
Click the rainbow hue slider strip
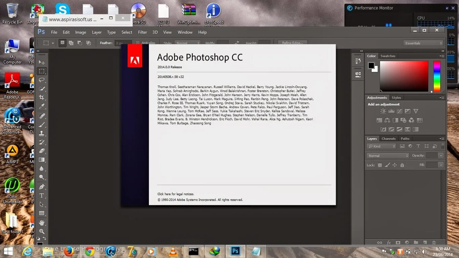(437, 76)
